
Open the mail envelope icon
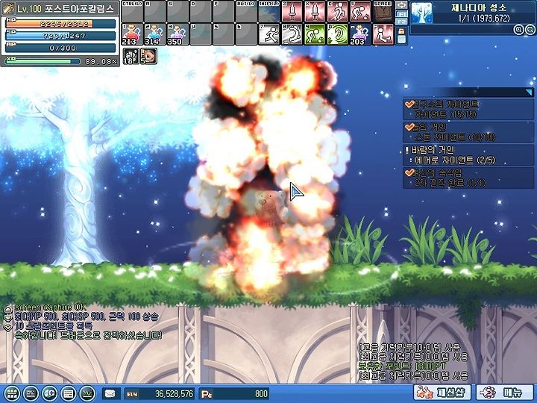[110, 394]
